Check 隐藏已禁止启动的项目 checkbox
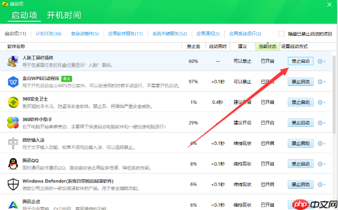Viewport: 338px width, 210px height. [x=281, y=34]
